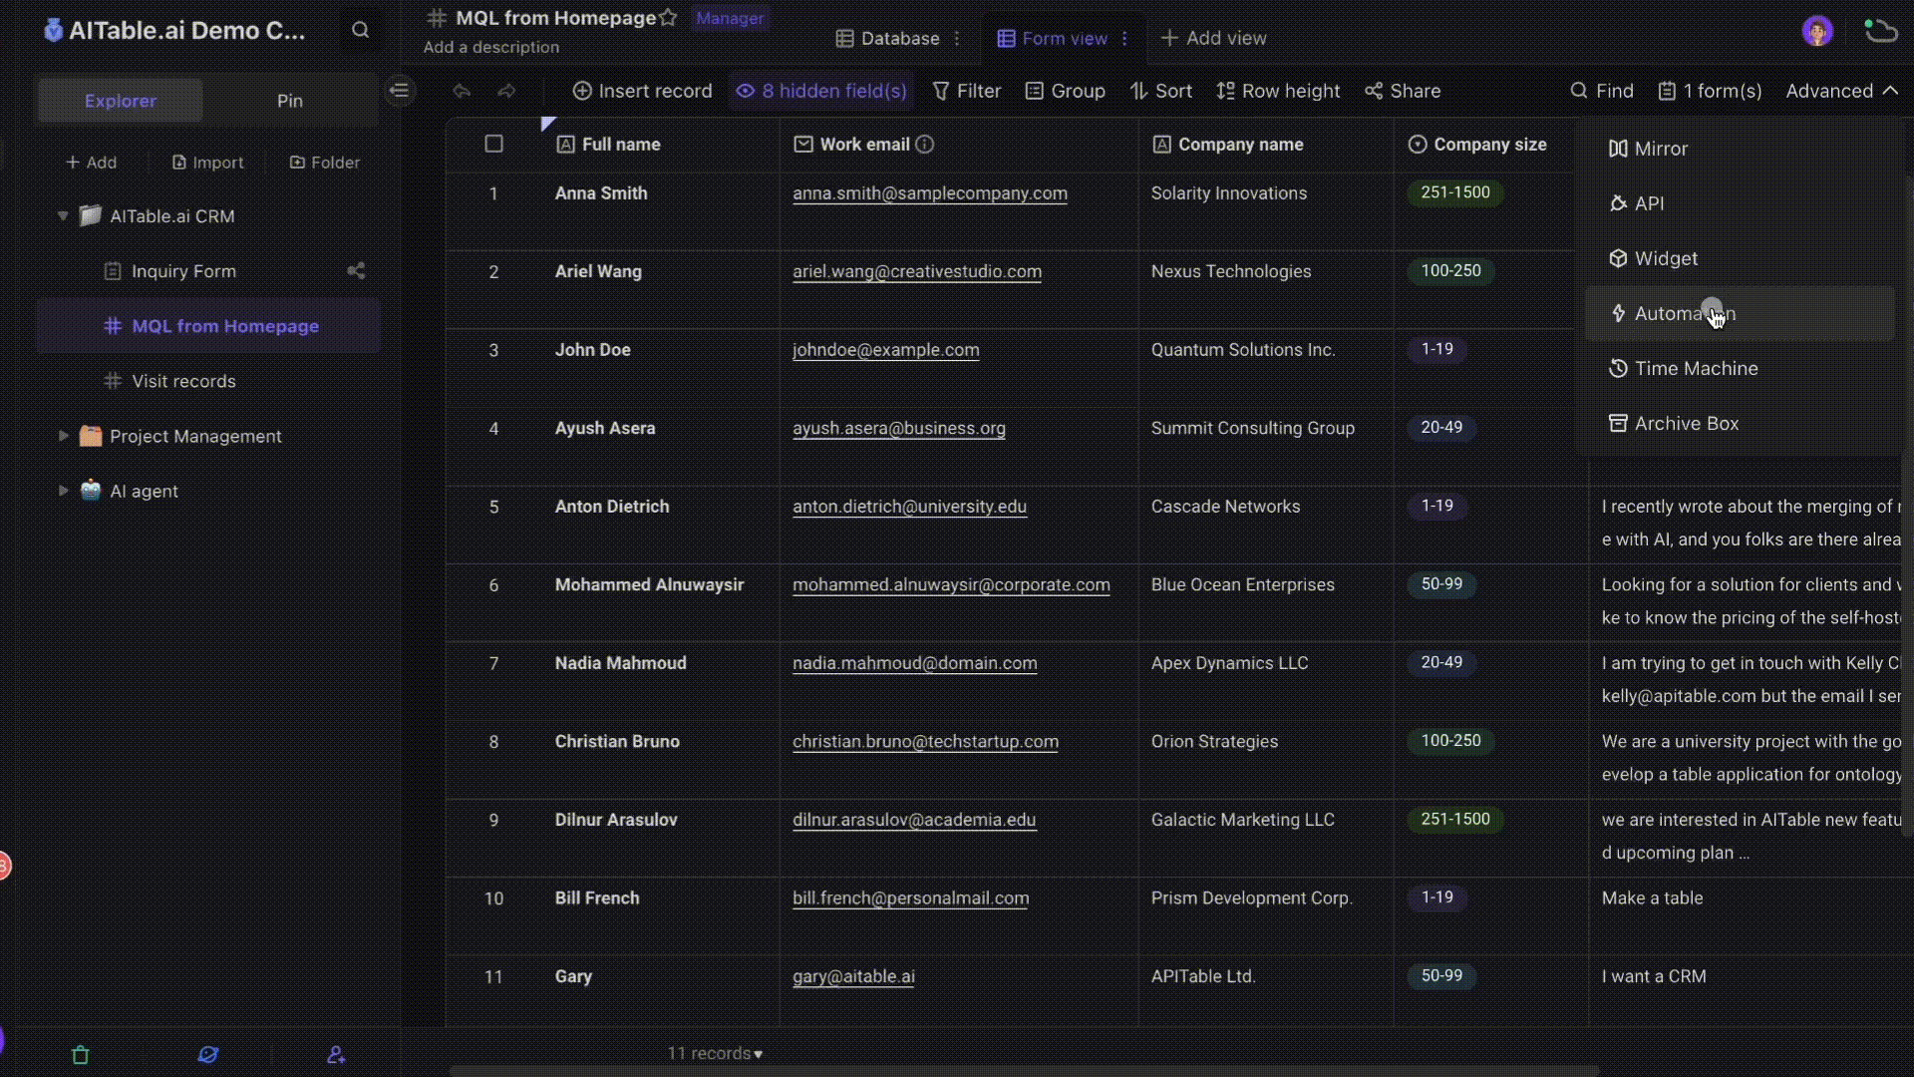Click Import in the explorer panel

click(207, 162)
